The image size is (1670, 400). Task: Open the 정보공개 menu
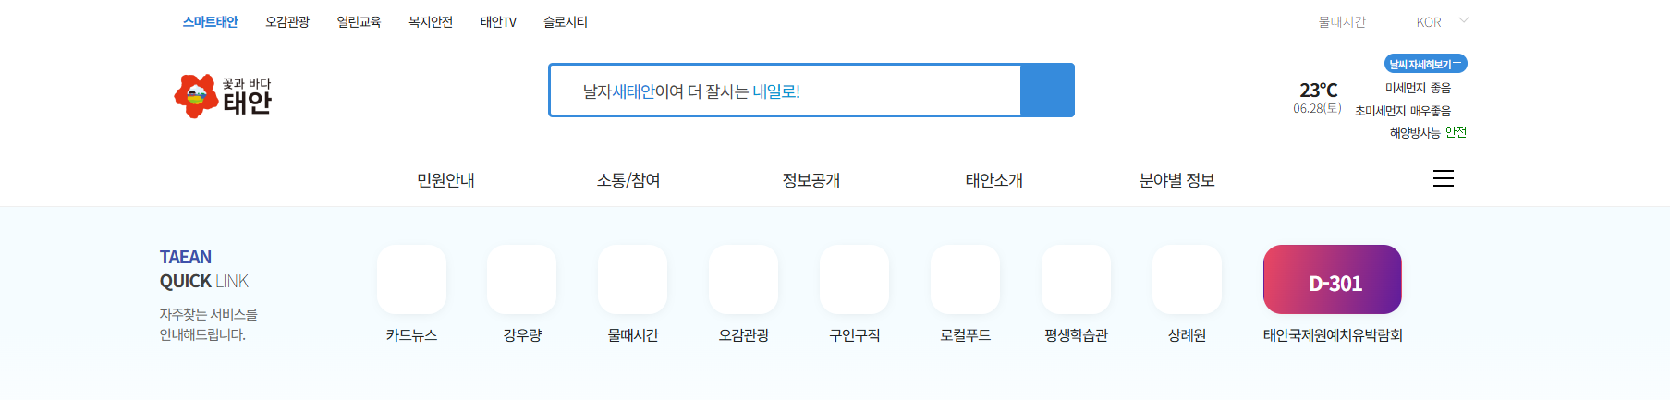pos(811,180)
